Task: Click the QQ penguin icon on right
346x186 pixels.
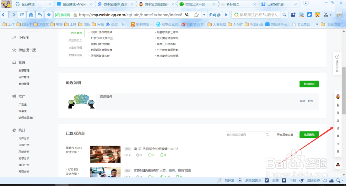Action: click(x=338, y=165)
